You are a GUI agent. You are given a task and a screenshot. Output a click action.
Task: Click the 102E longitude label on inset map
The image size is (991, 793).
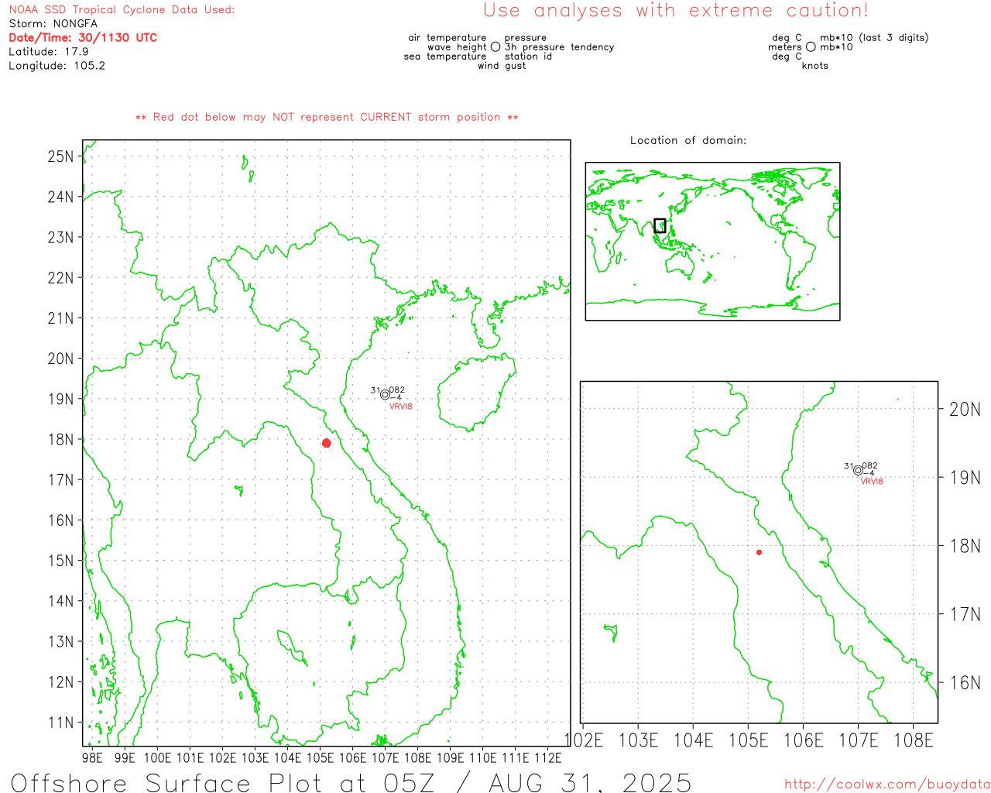point(585,740)
